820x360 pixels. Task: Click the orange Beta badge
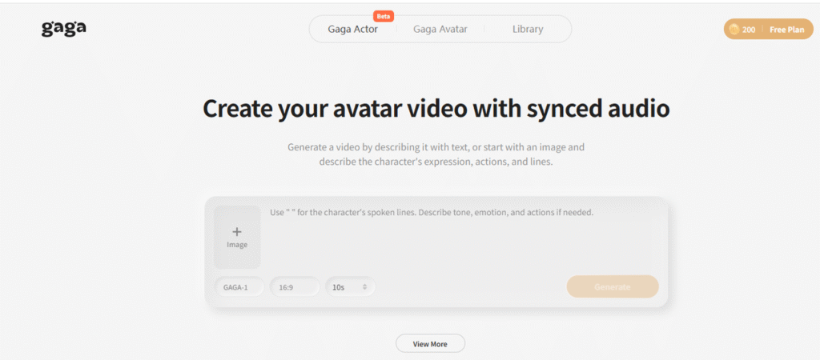point(384,16)
